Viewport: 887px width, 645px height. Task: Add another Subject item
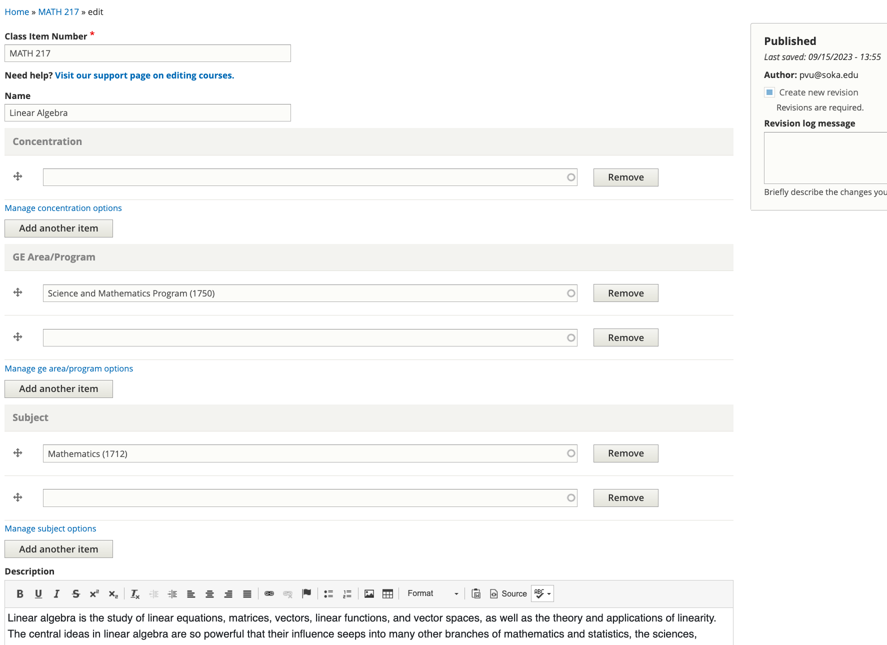pyautogui.click(x=58, y=548)
